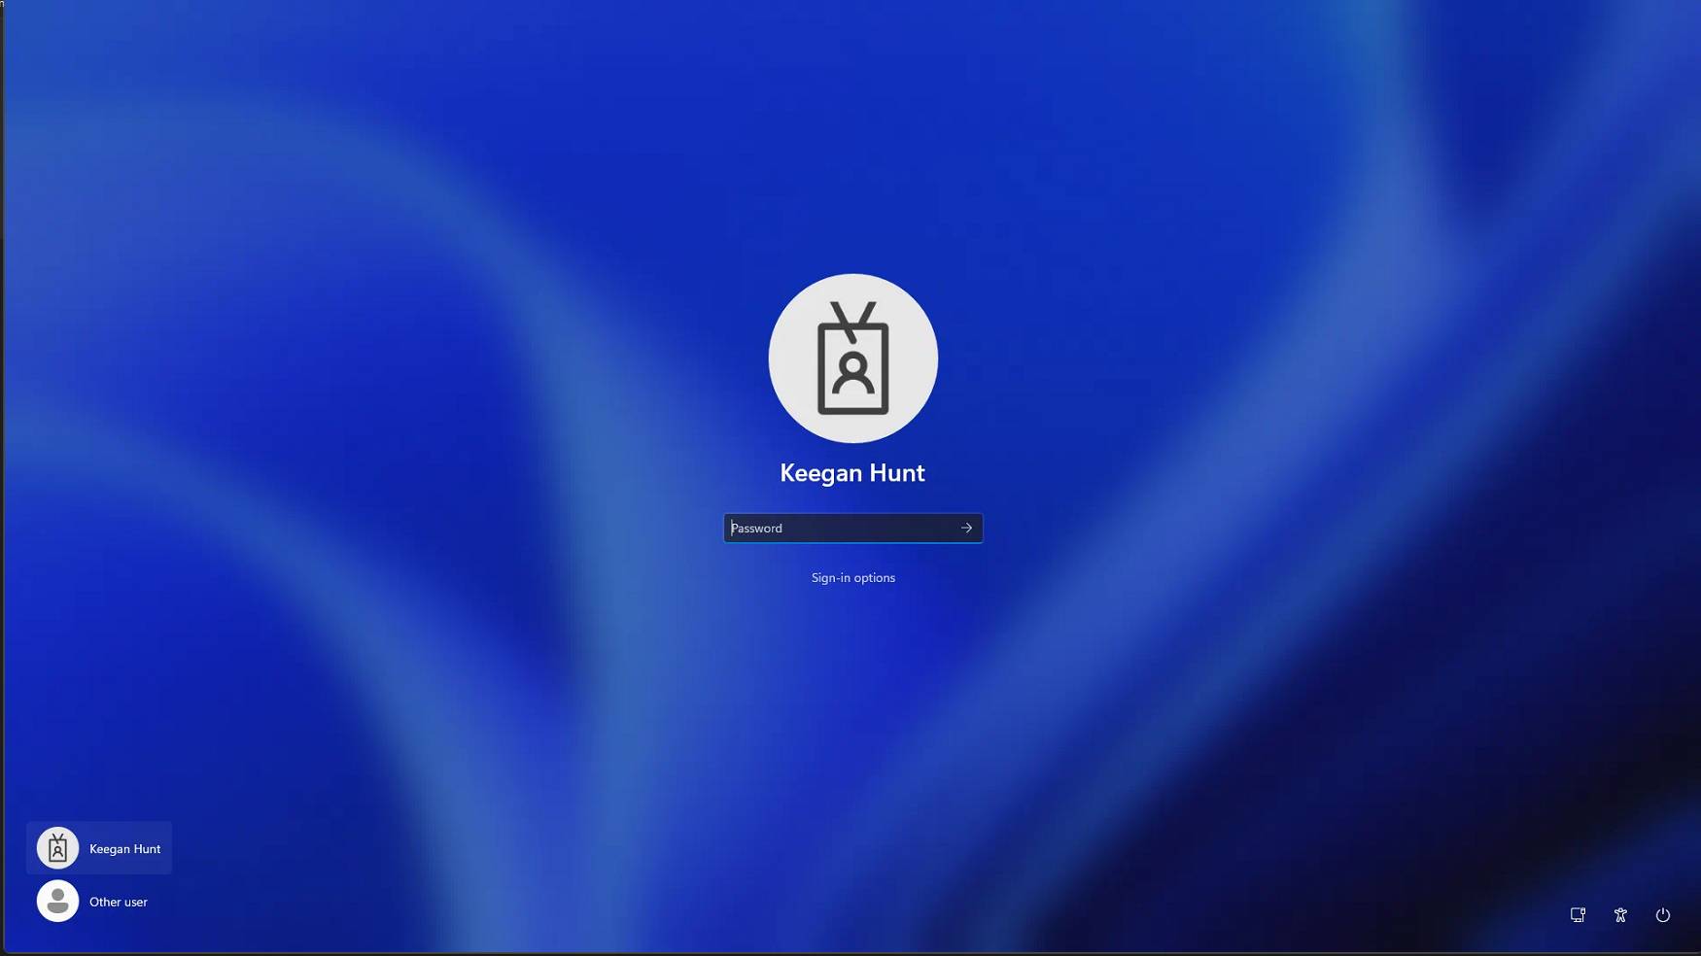Click the sign-in arrow inside password box
Screen dimensions: 1701x956
pos(966,528)
